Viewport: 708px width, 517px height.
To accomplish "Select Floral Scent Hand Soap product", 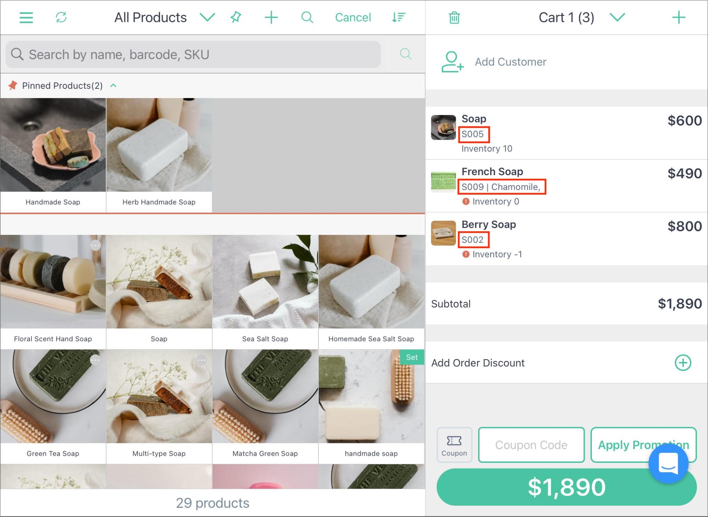I will click(x=53, y=292).
